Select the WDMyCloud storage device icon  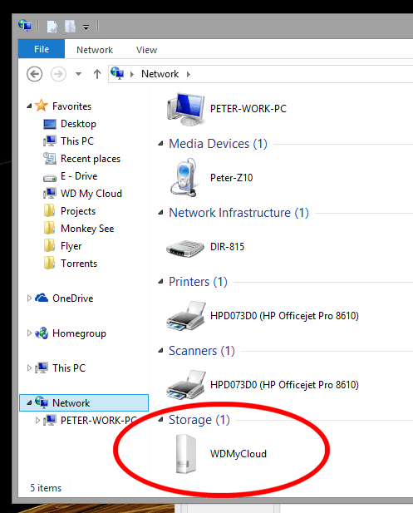[186, 454]
